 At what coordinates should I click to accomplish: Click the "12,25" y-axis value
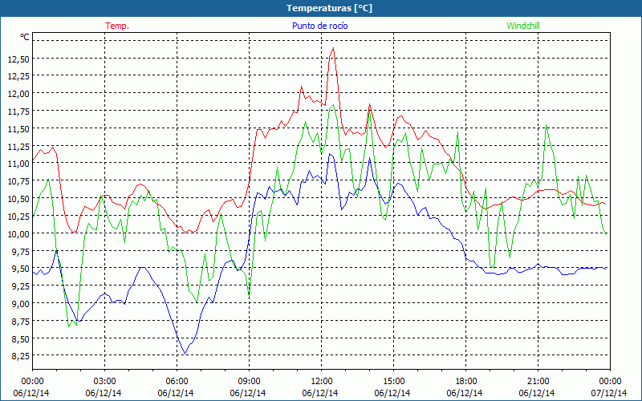pos(18,76)
